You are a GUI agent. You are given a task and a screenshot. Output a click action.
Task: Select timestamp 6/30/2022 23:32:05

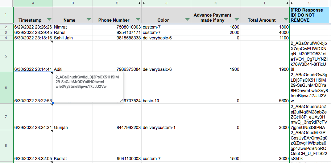tap(33, 146)
